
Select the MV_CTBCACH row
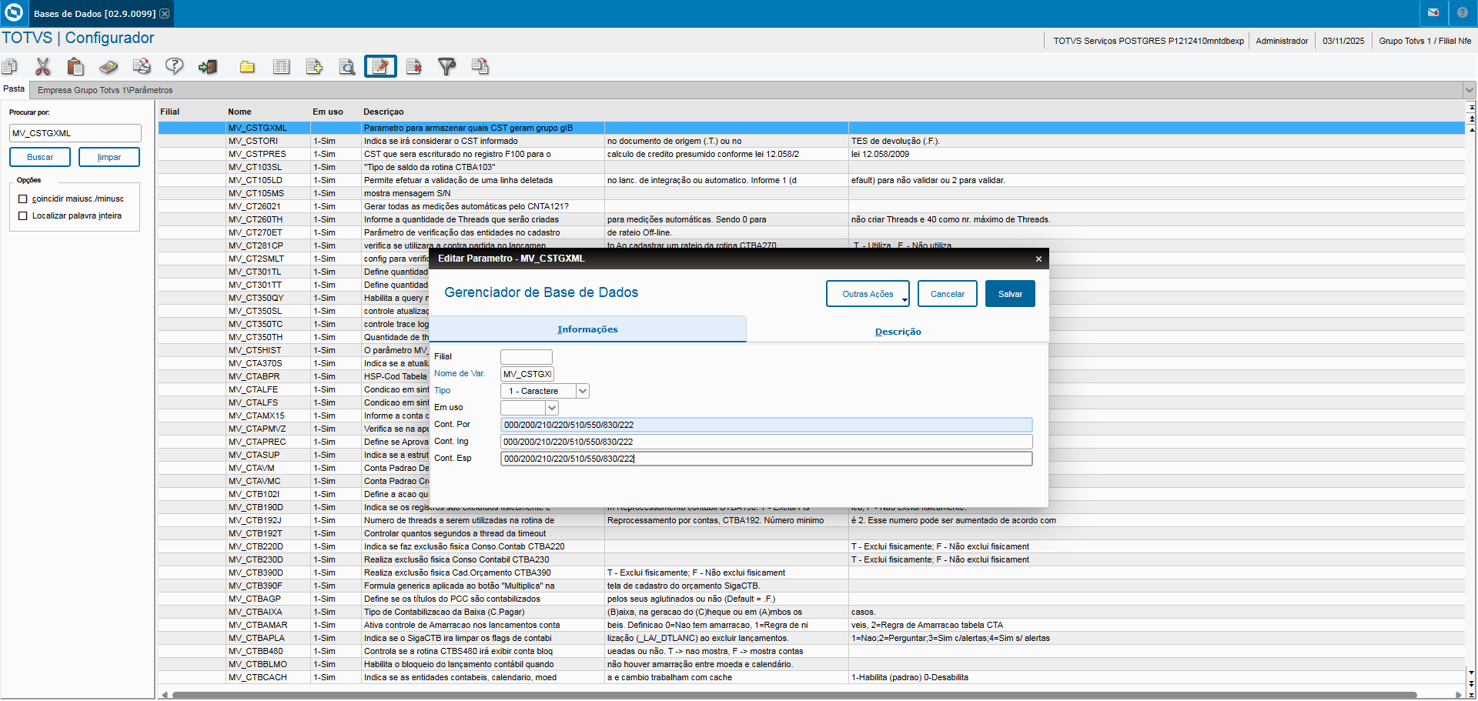(811, 678)
